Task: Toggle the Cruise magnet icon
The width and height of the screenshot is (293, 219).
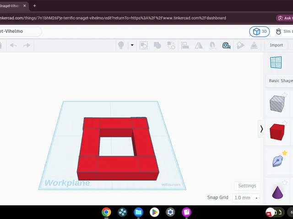Action: pyautogui.click(x=212, y=45)
